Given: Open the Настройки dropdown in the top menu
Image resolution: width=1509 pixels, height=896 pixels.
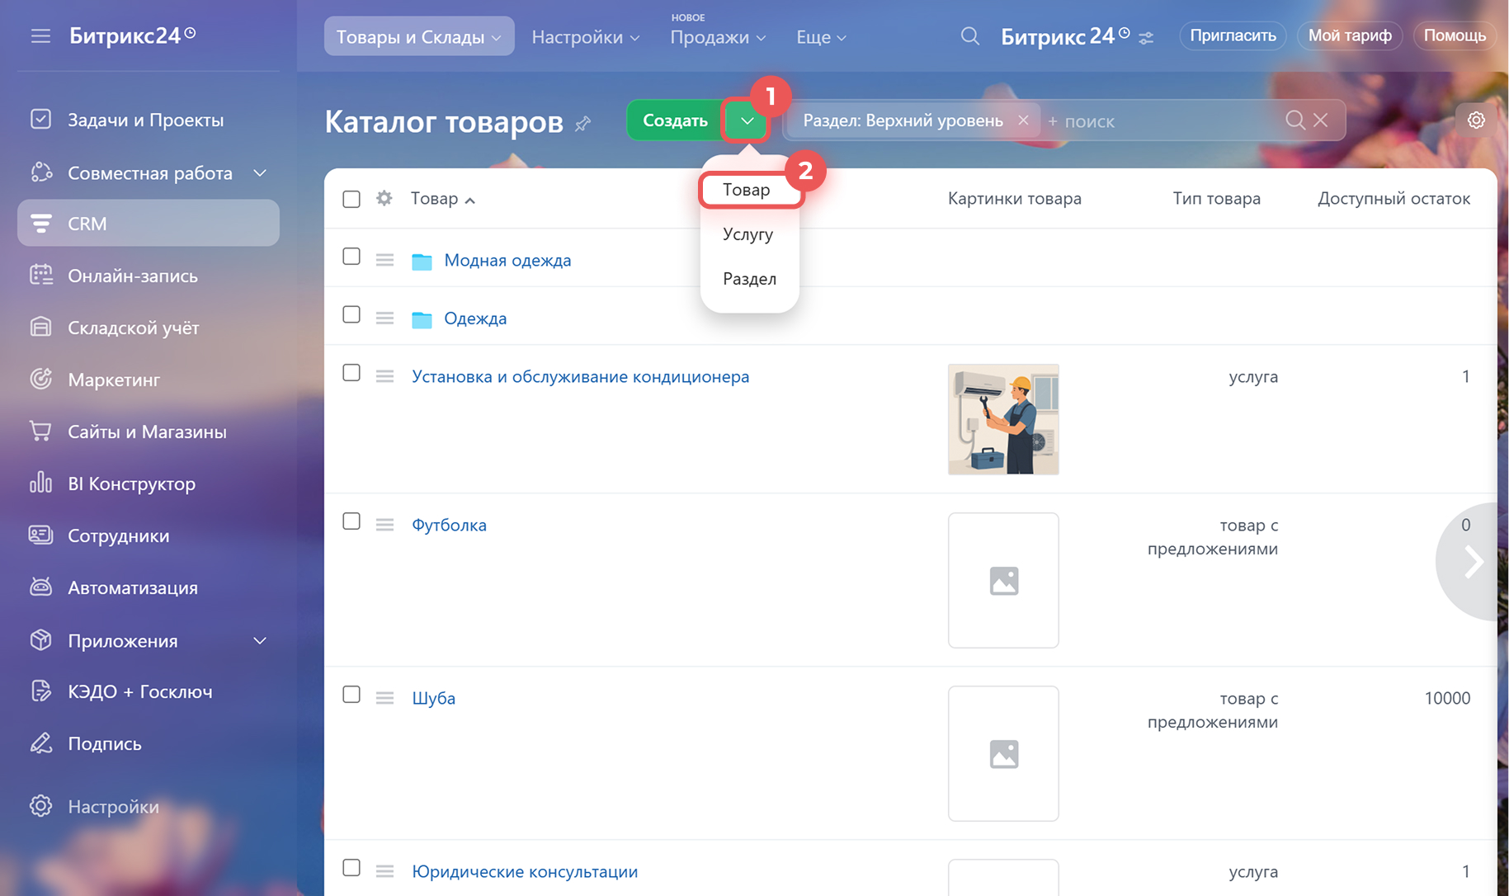Looking at the screenshot, I should coord(585,37).
